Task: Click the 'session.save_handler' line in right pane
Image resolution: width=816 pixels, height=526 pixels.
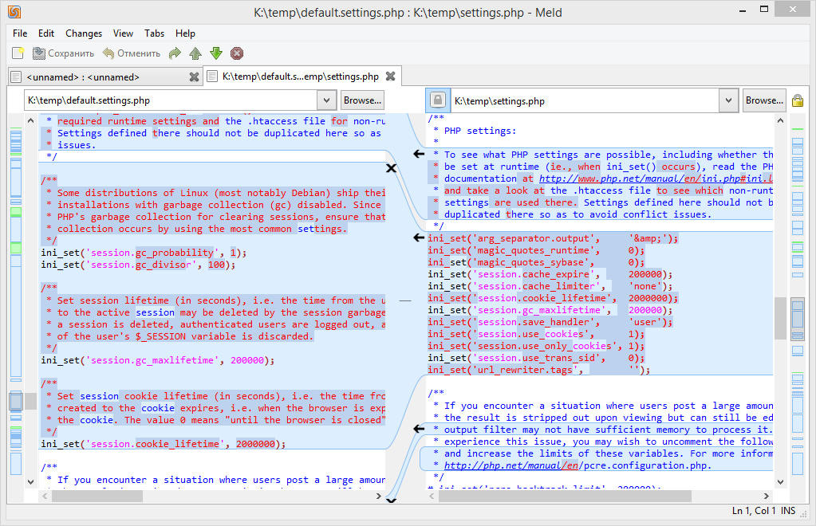Action: point(550,322)
